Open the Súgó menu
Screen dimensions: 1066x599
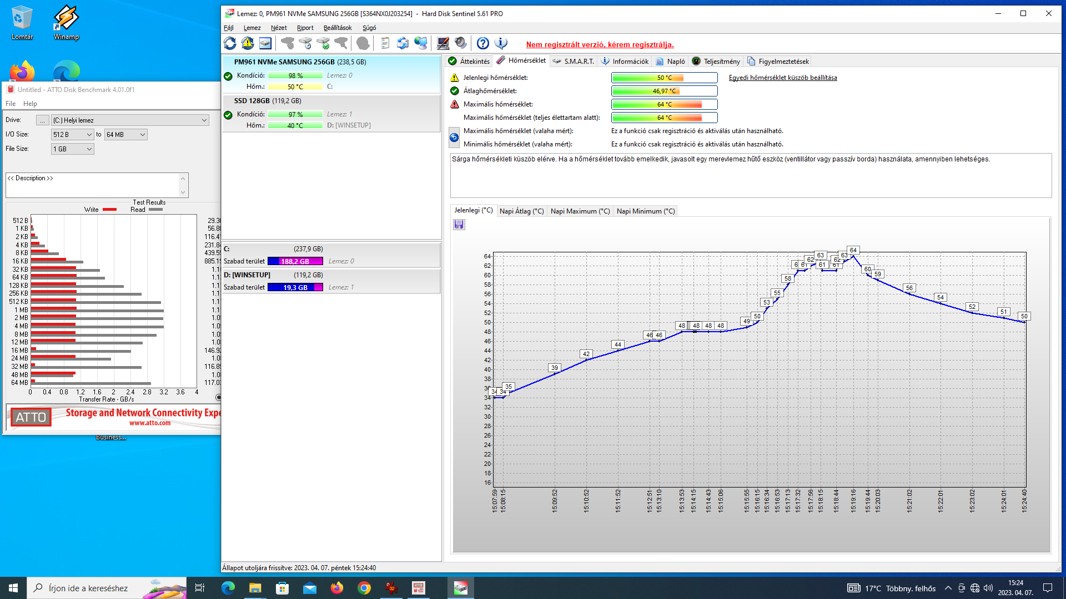369,28
